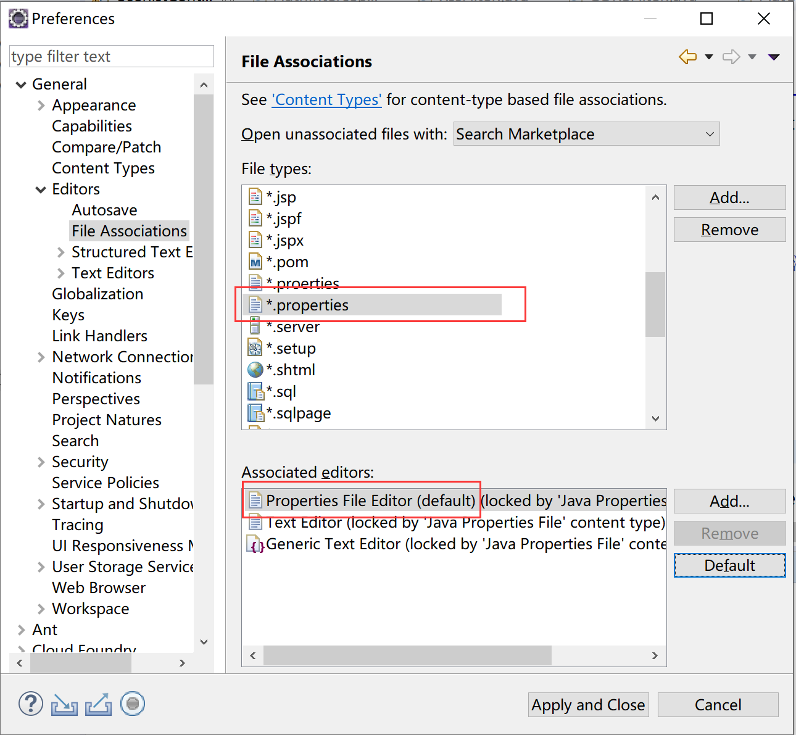Select Keys preference page
Image resolution: width=796 pixels, height=735 pixels.
pyautogui.click(x=68, y=315)
